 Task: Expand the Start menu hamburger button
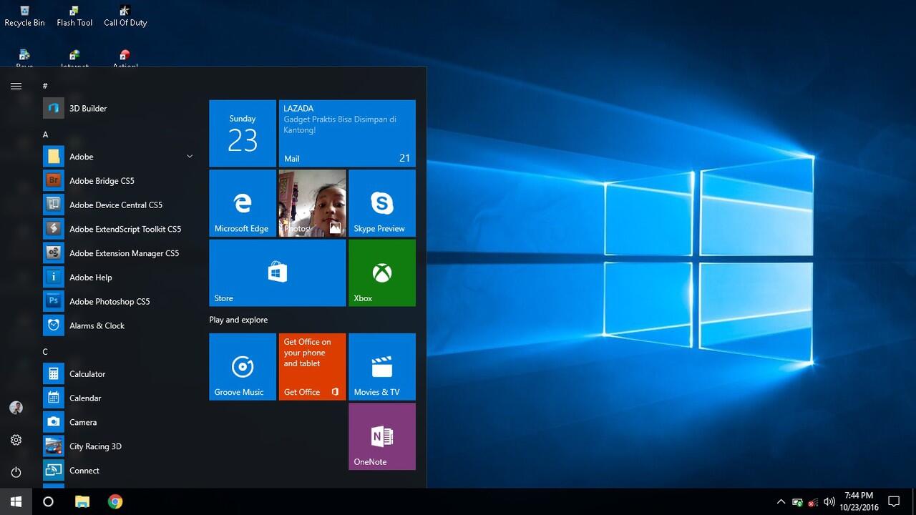[16, 86]
